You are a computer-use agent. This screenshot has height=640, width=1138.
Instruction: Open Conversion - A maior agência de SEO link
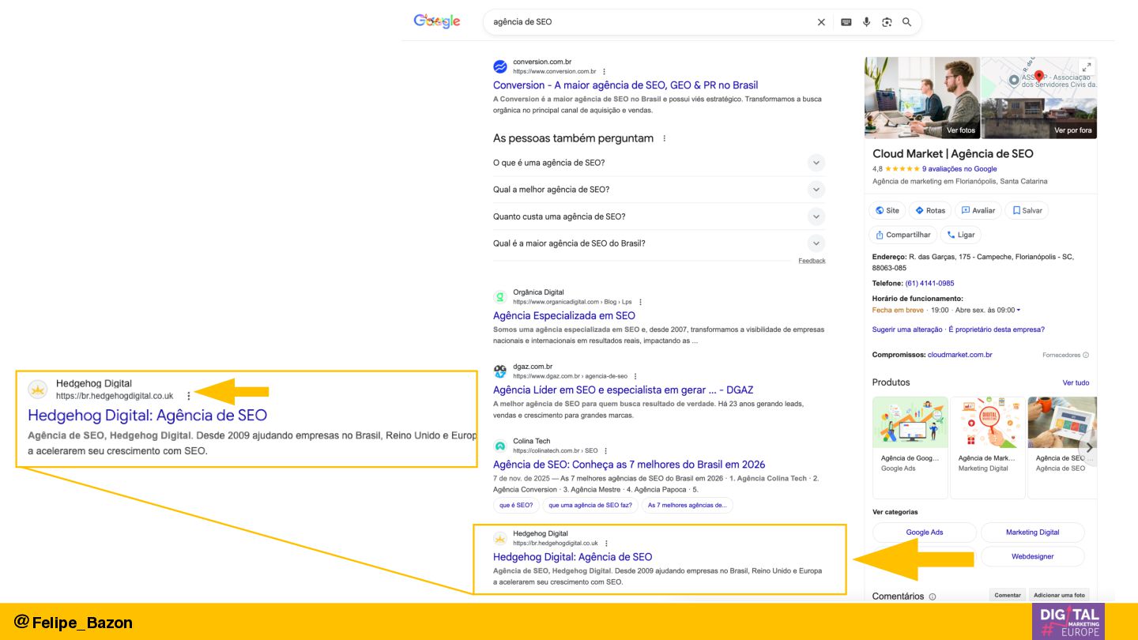[625, 85]
